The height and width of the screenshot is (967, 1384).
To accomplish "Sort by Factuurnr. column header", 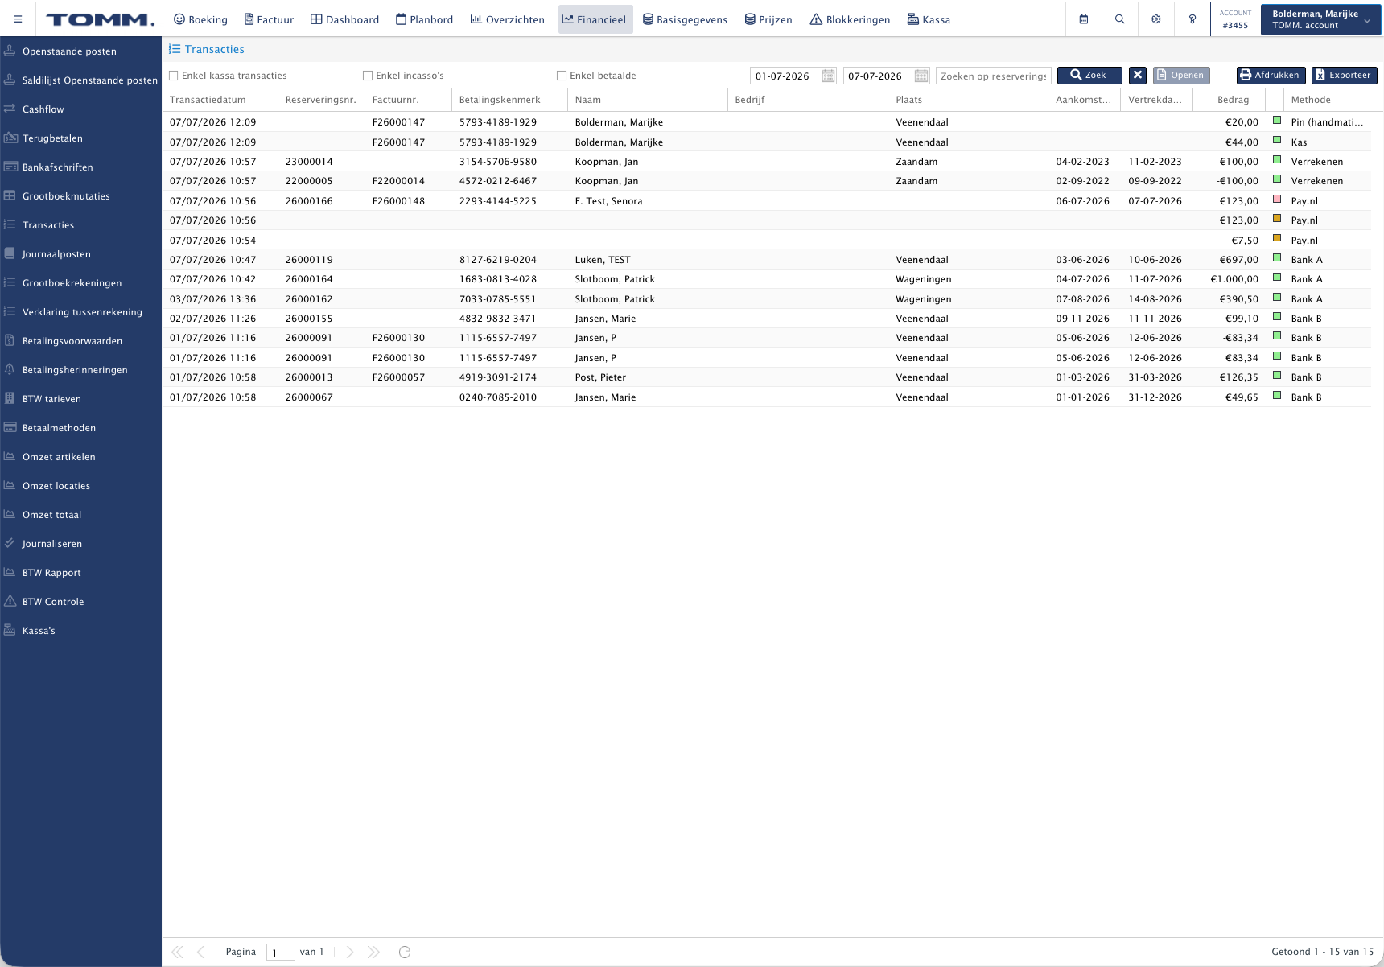I will [x=408, y=100].
